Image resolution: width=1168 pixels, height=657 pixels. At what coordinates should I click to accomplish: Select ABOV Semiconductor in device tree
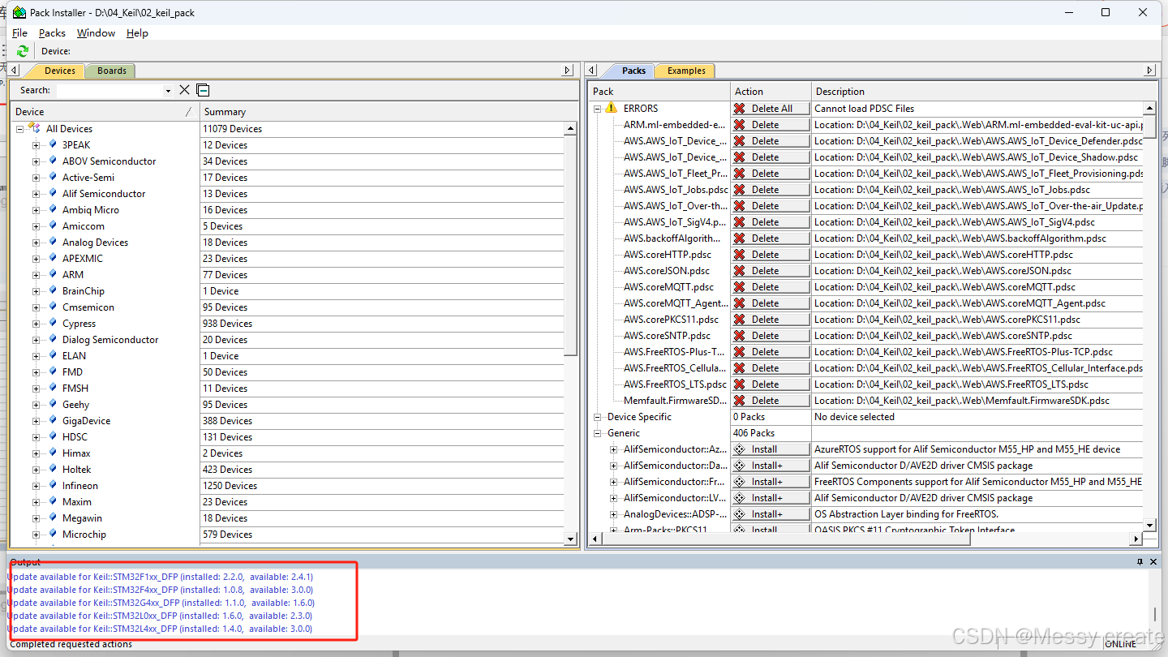point(109,161)
